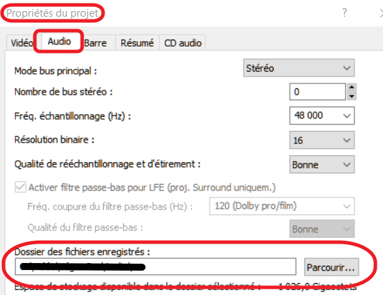Click the Parcourir... browse button
This screenshot has width=383, height=295.
coord(331,267)
